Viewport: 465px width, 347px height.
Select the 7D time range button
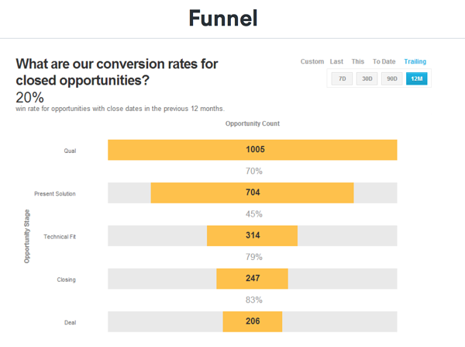click(342, 78)
